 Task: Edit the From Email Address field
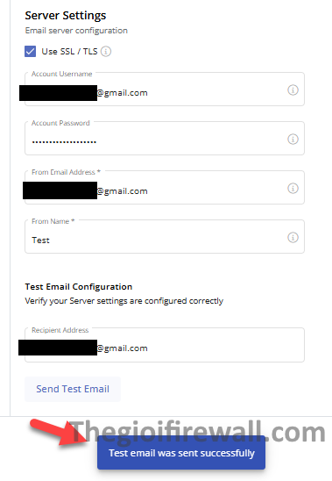[x=165, y=188]
